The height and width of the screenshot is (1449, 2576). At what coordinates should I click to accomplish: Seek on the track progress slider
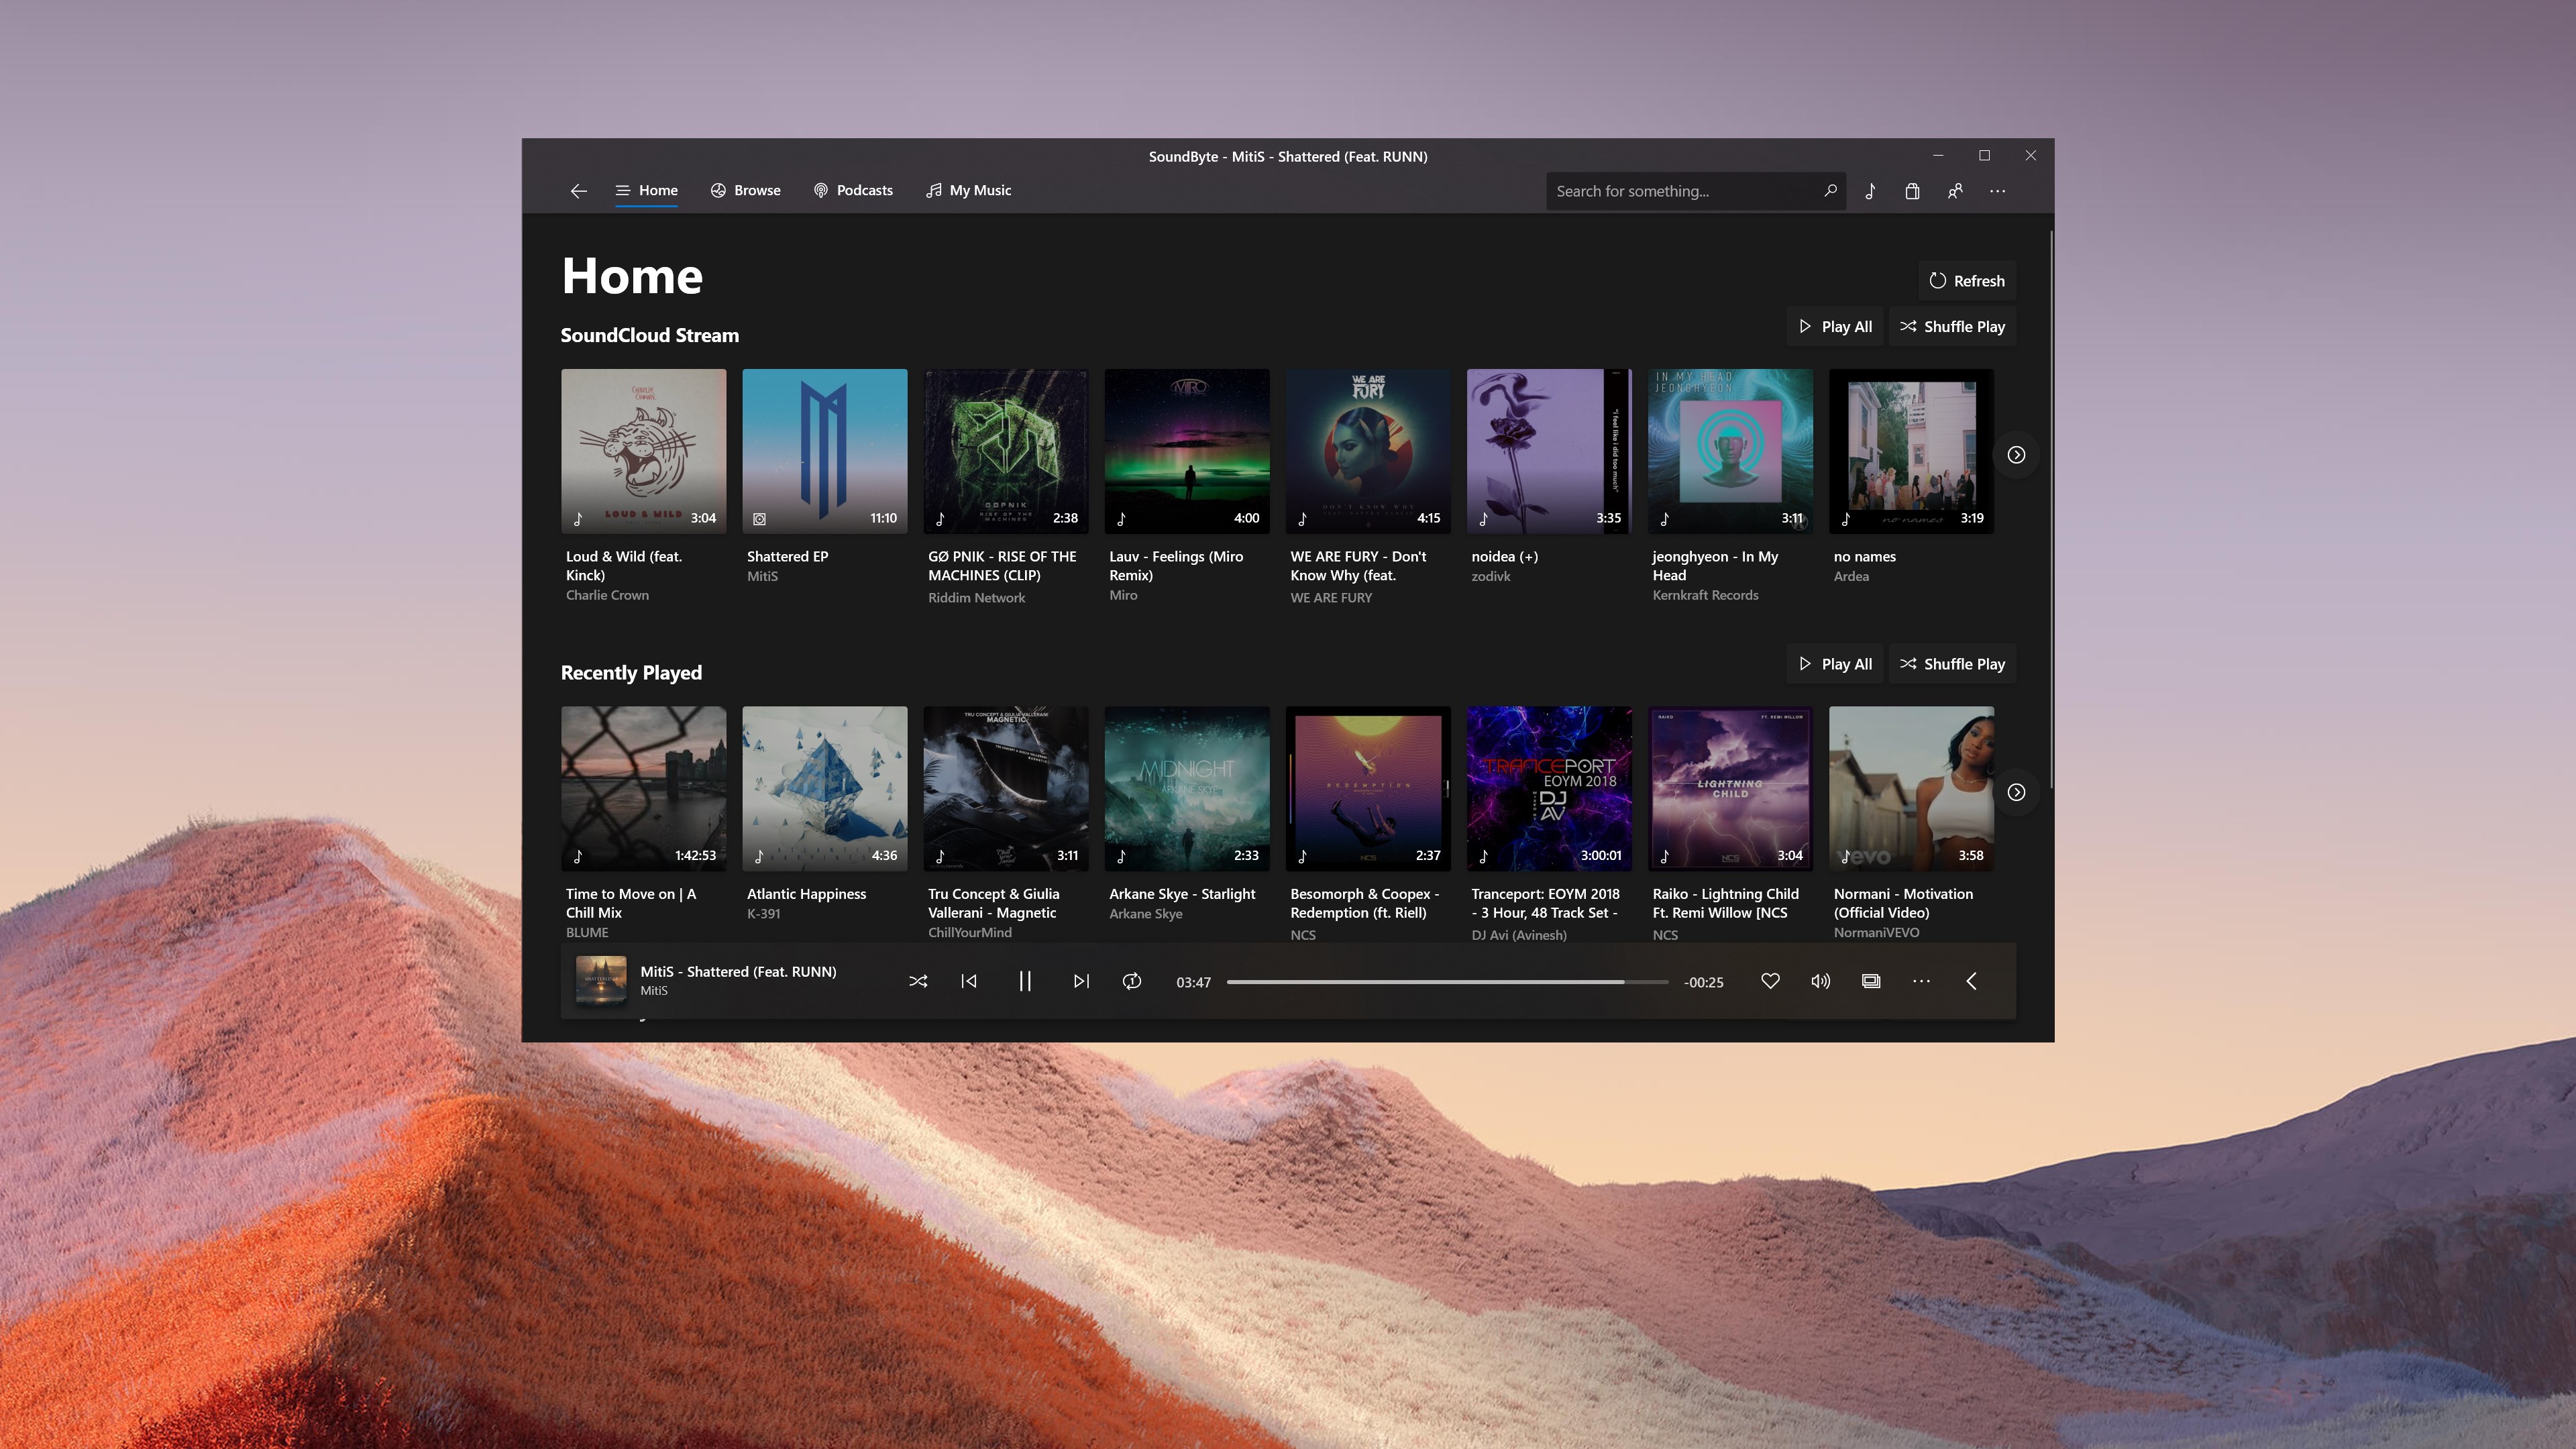(x=1447, y=982)
